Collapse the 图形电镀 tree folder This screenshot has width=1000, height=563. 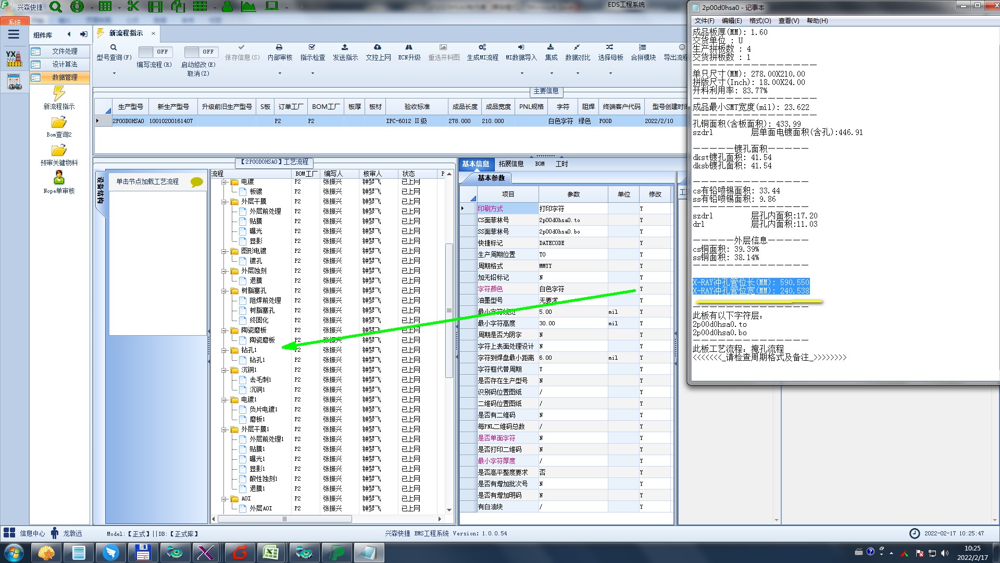click(x=224, y=251)
